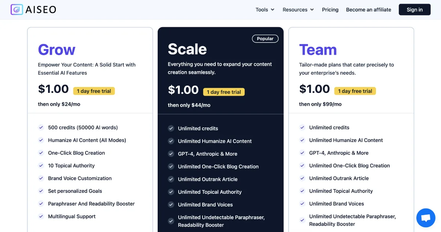Select the Grow plan heading
The height and width of the screenshot is (232, 441).
click(57, 50)
